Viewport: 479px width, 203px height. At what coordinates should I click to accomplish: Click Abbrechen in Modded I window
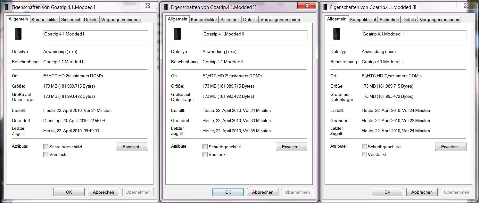pyautogui.click(x=103, y=192)
